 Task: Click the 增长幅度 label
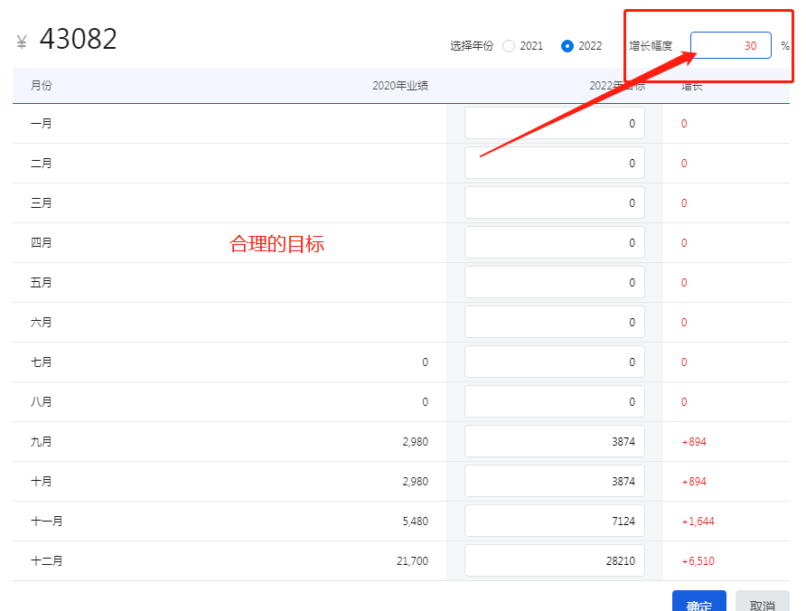point(651,46)
